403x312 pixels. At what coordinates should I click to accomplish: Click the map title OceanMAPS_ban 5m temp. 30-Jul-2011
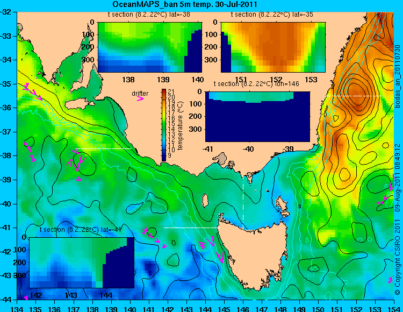tap(184, 4)
